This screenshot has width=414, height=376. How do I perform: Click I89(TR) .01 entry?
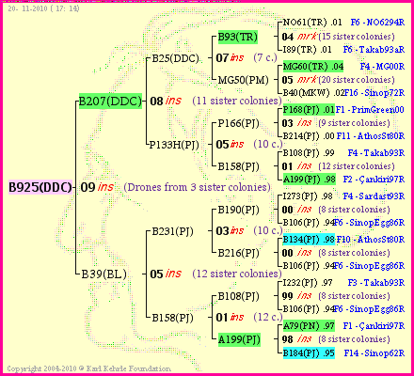click(307, 50)
